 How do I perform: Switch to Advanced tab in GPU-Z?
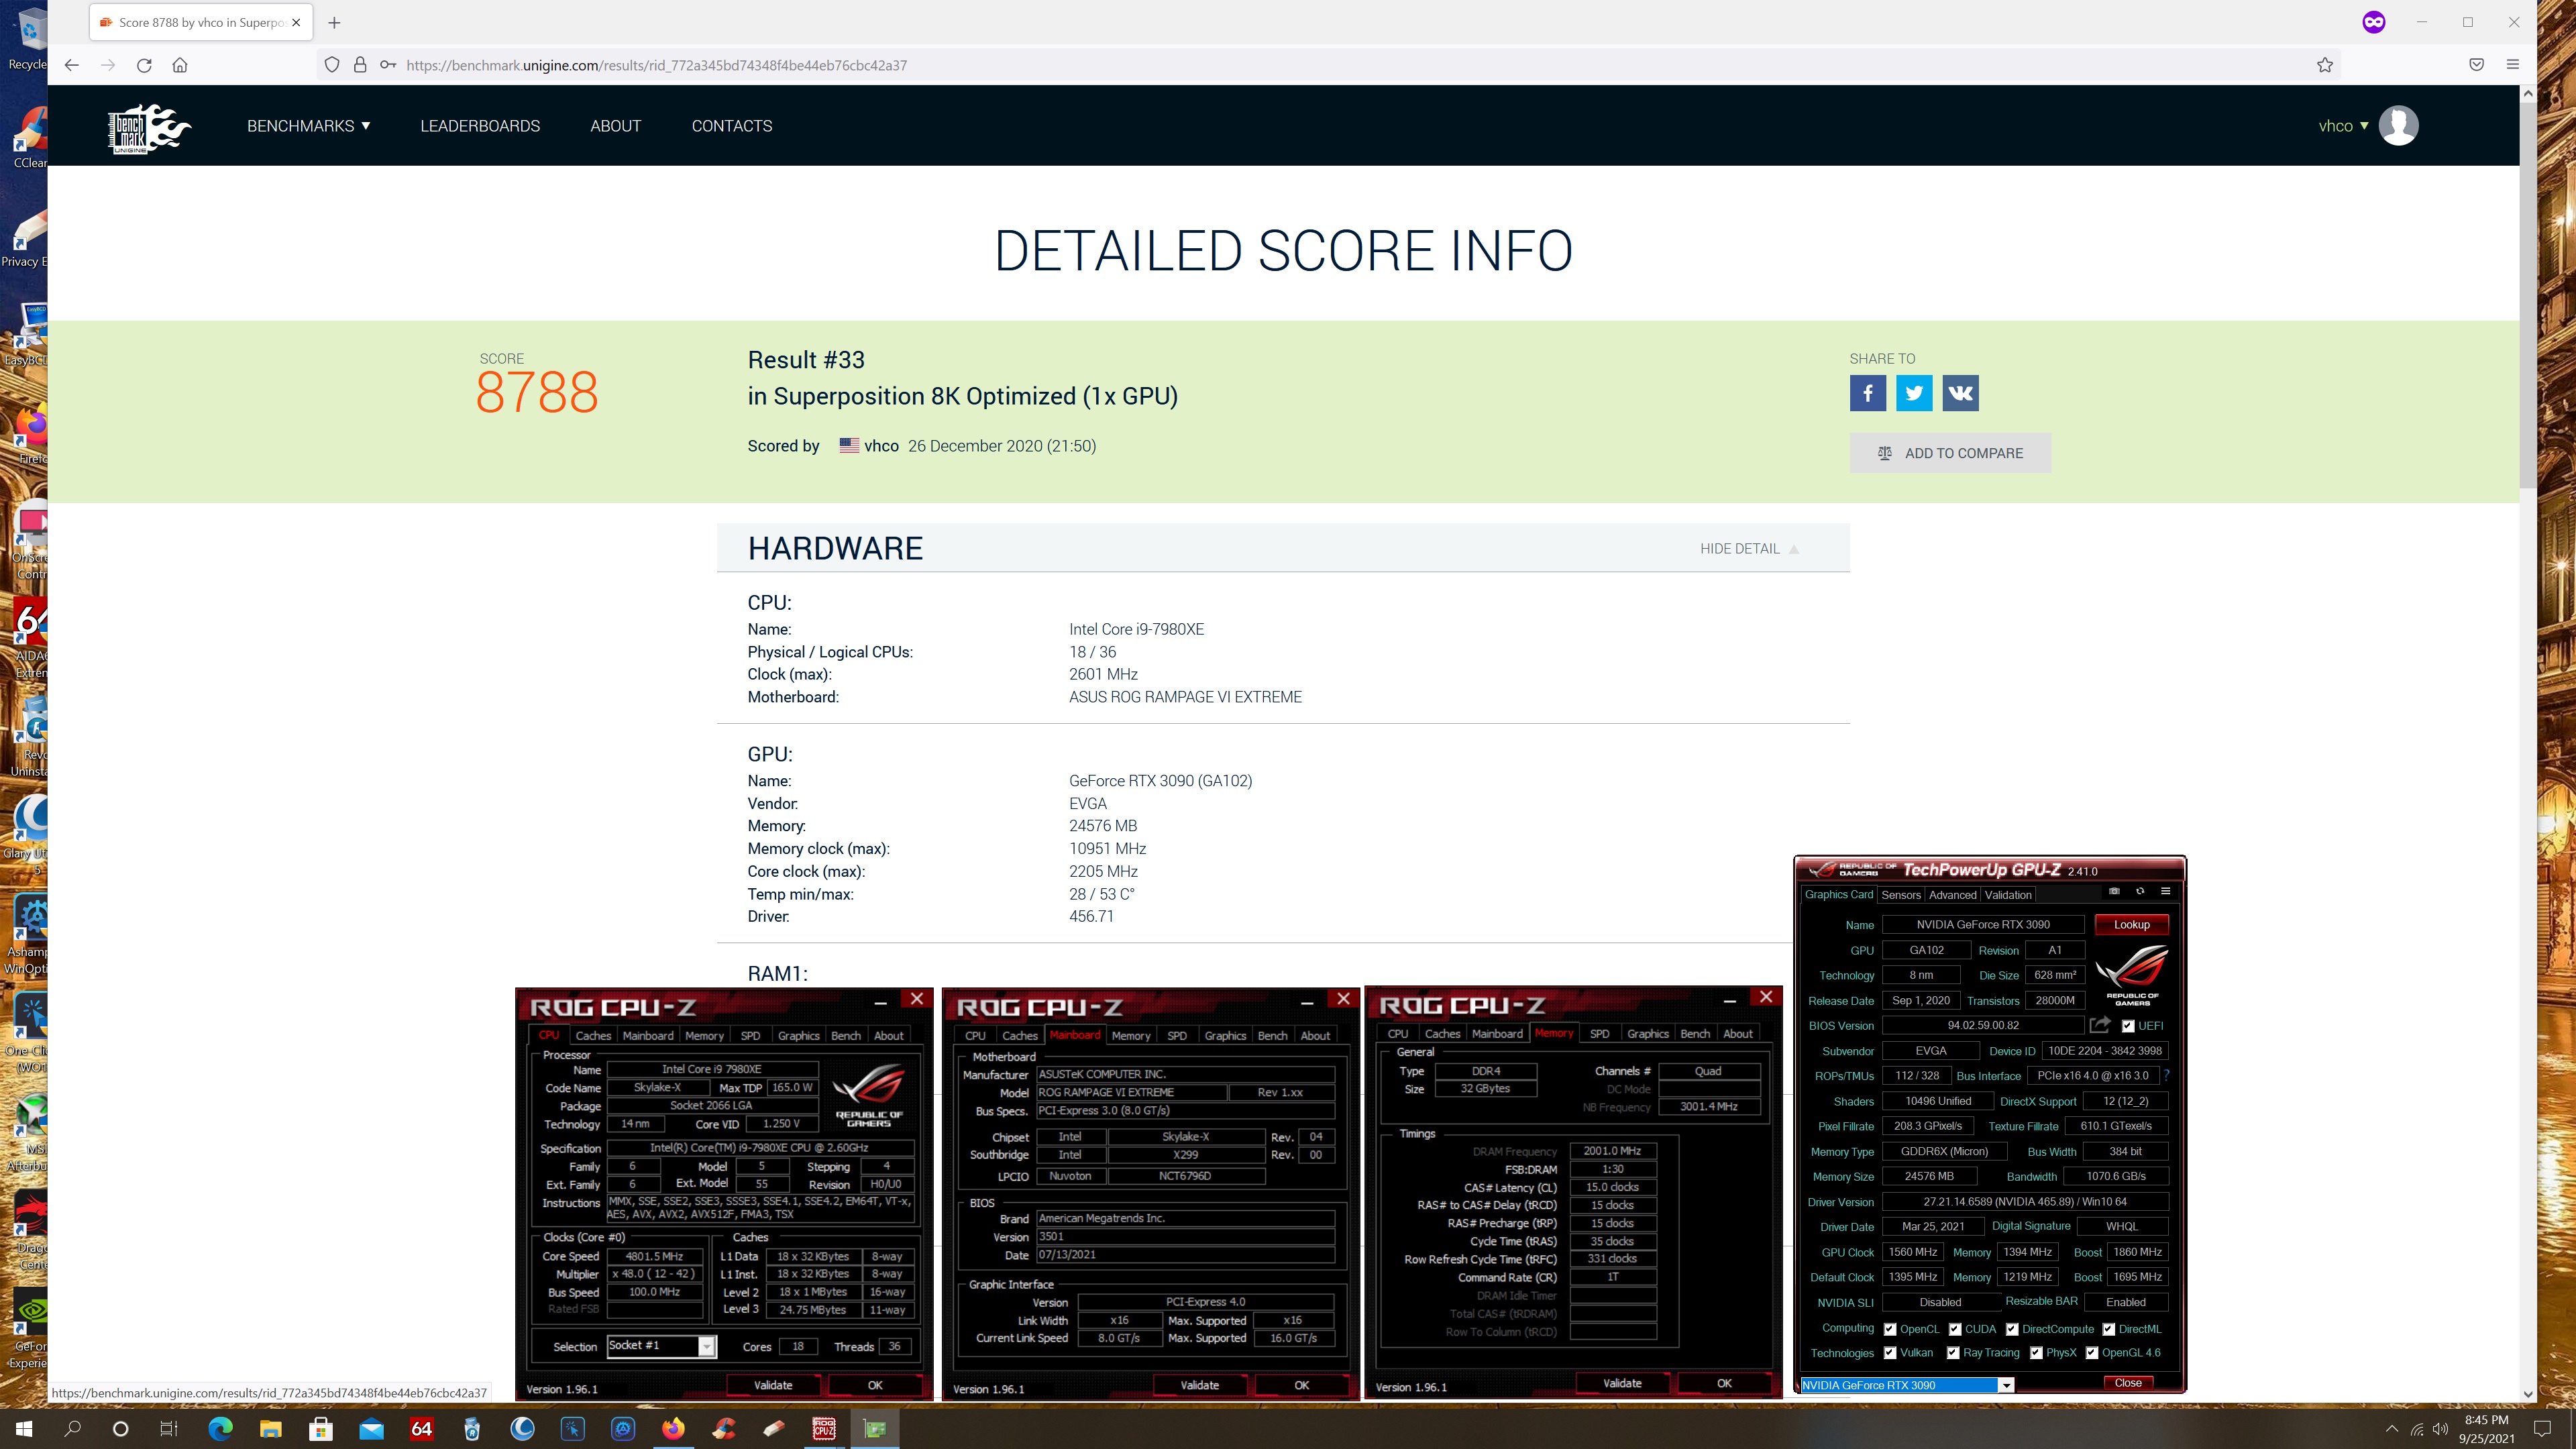click(1952, 895)
